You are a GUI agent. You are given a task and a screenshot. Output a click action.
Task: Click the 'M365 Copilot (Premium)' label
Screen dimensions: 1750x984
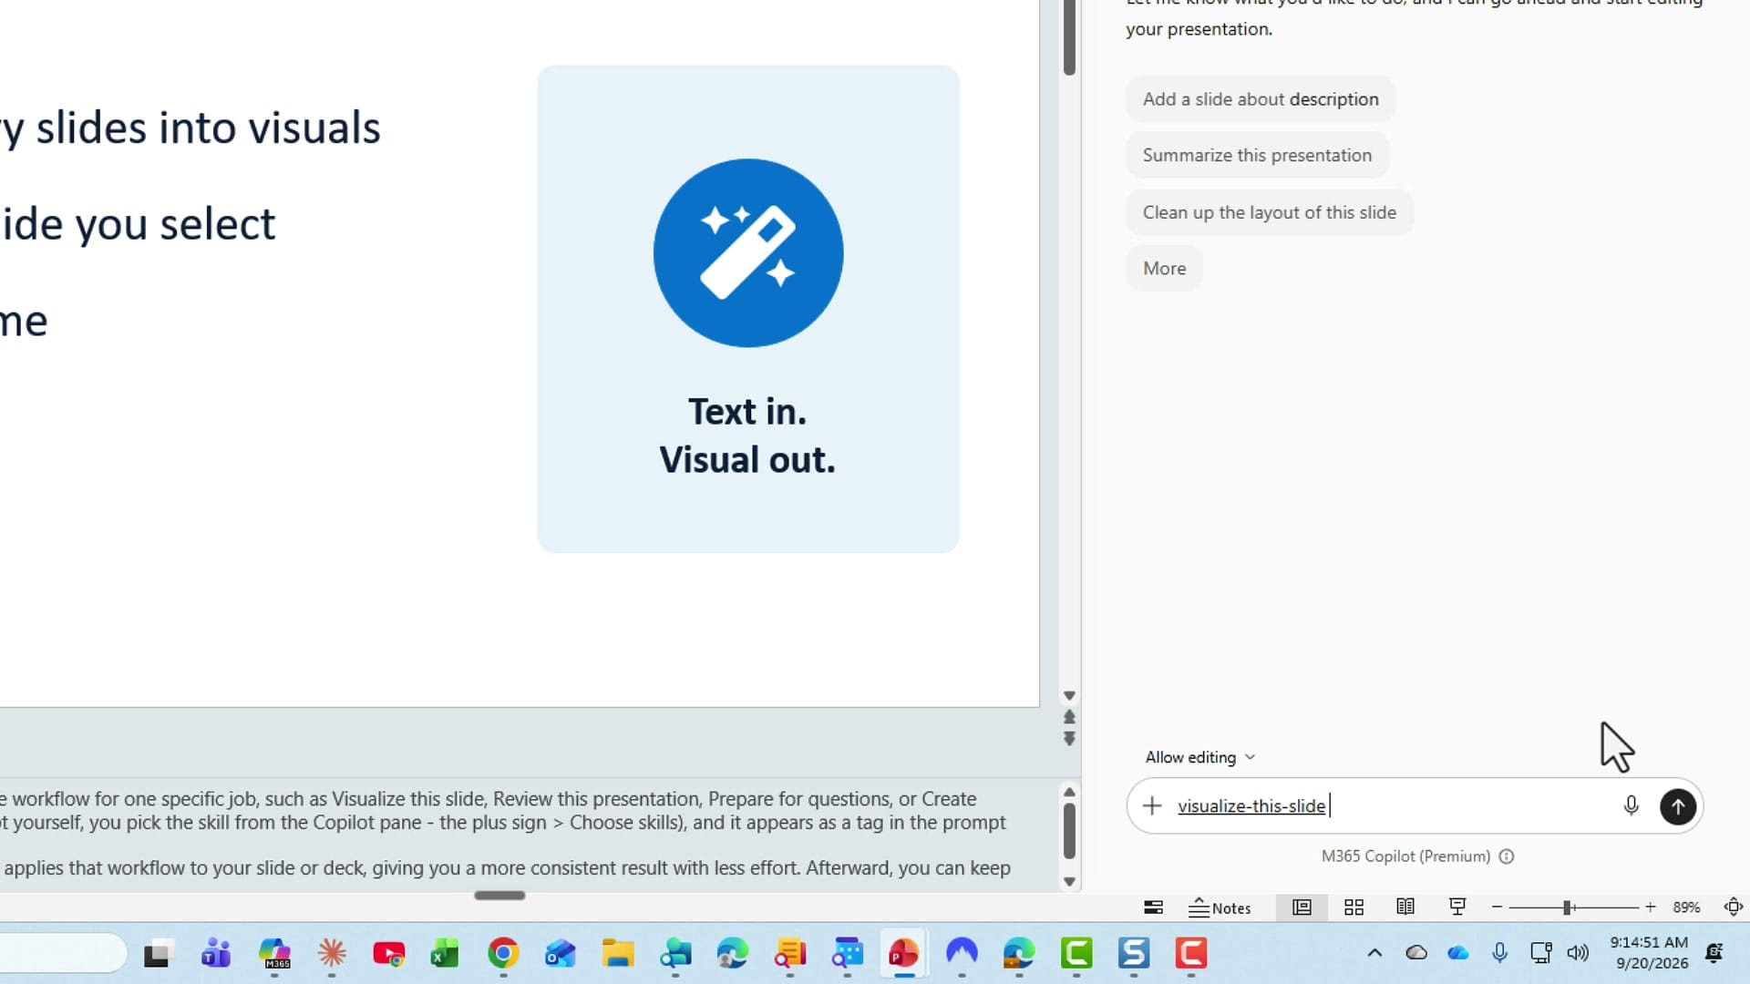[x=1405, y=856]
